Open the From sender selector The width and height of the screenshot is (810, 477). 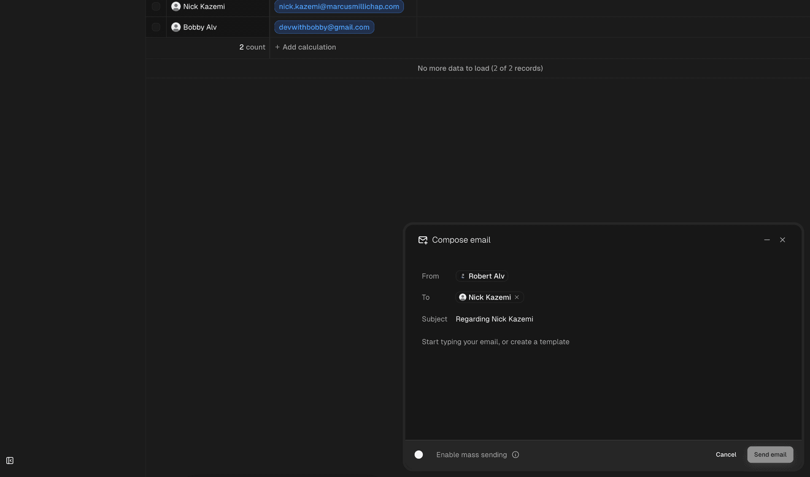click(x=481, y=276)
